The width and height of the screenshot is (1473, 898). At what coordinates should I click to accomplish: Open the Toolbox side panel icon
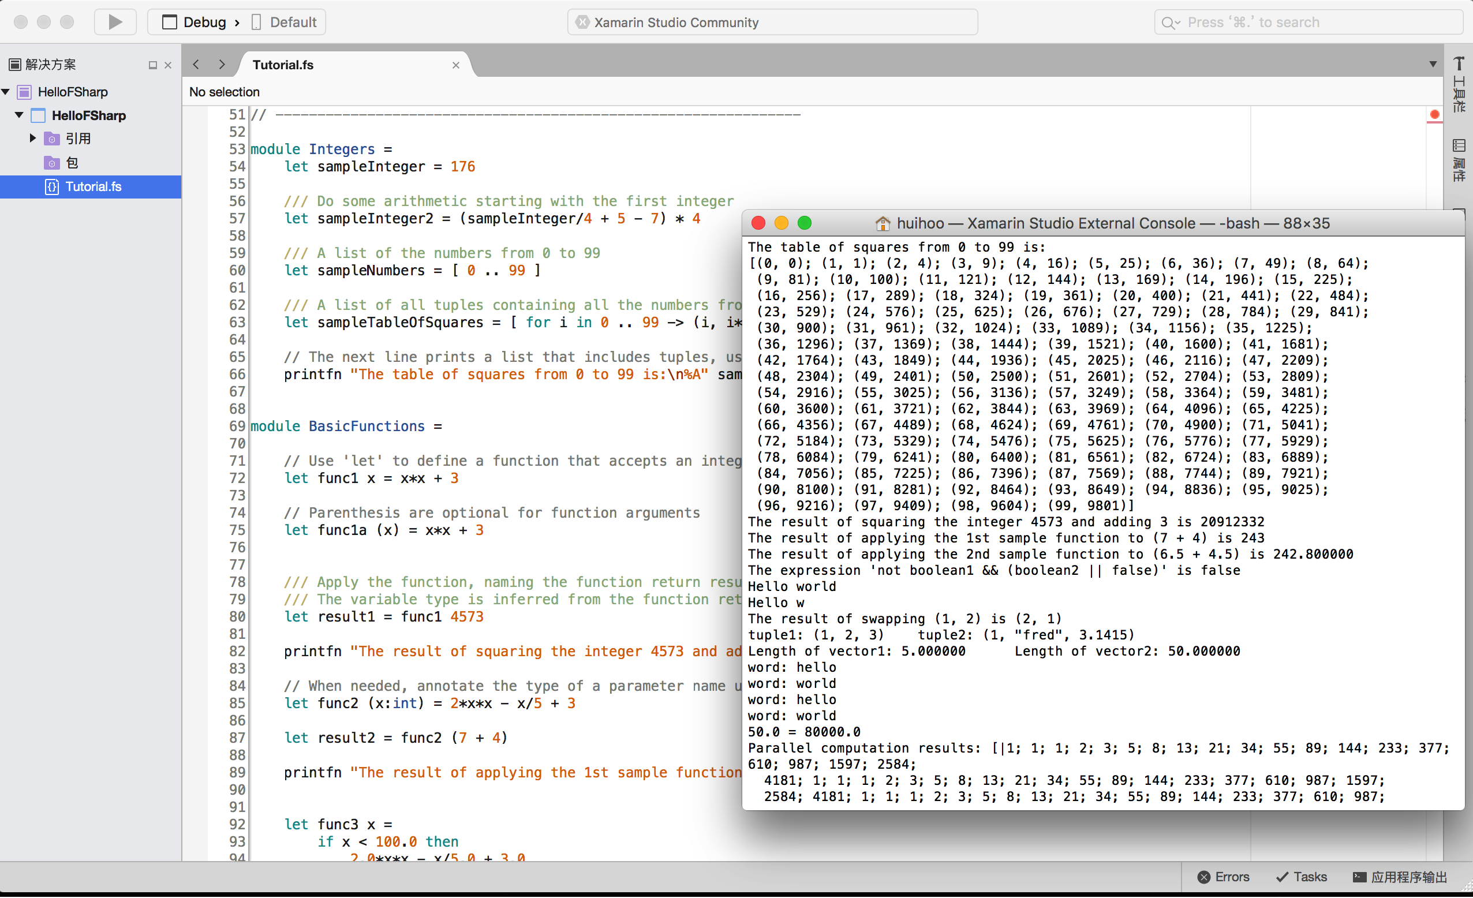click(x=1459, y=84)
